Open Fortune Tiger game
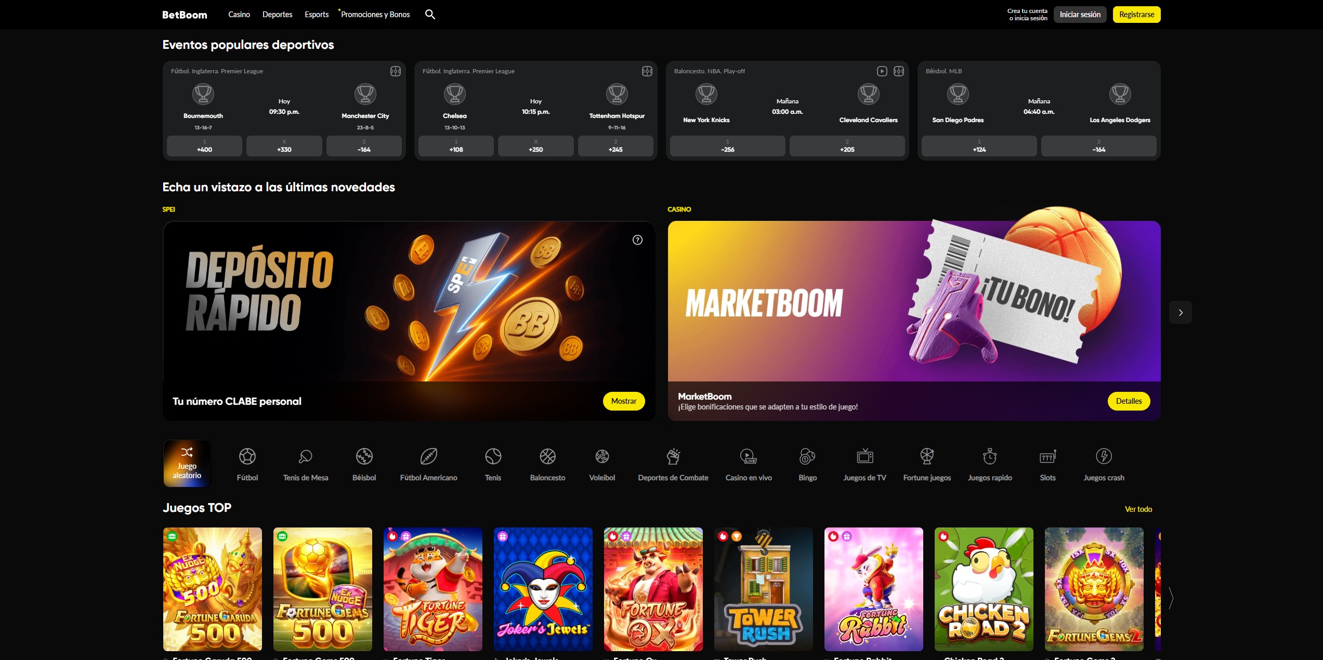The height and width of the screenshot is (660, 1323). click(x=433, y=589)
